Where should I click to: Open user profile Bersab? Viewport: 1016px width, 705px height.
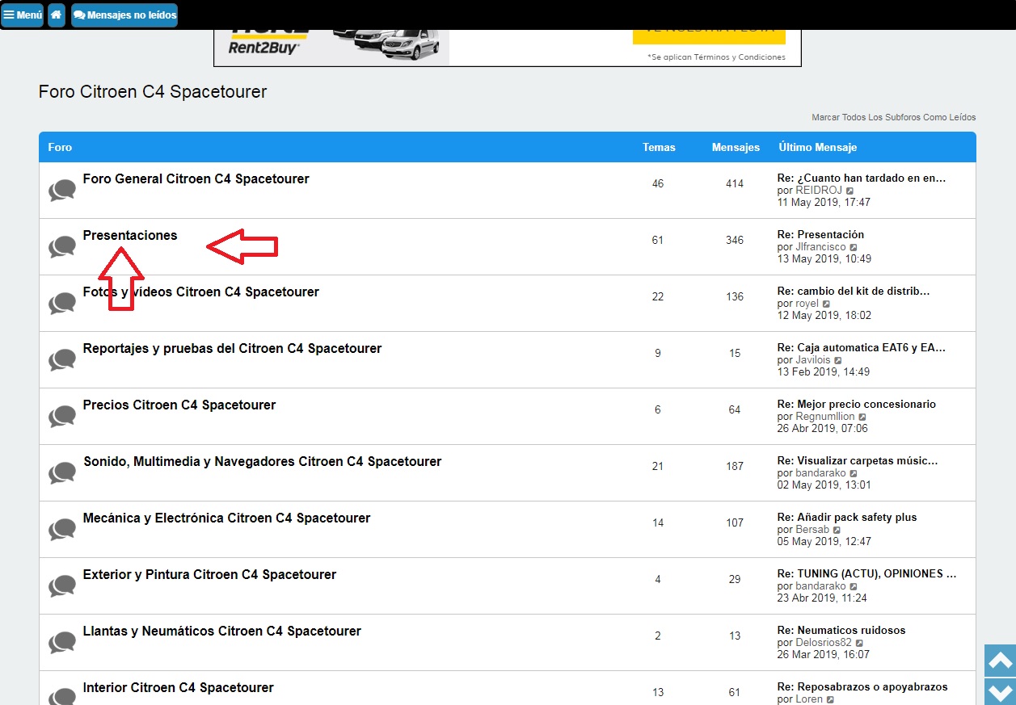tap(812, 529)
